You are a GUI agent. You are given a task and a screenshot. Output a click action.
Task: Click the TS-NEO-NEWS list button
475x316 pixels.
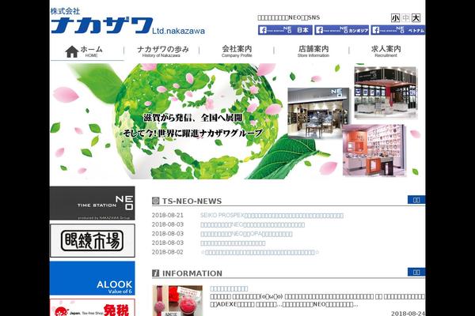click(x=416, y=200)
